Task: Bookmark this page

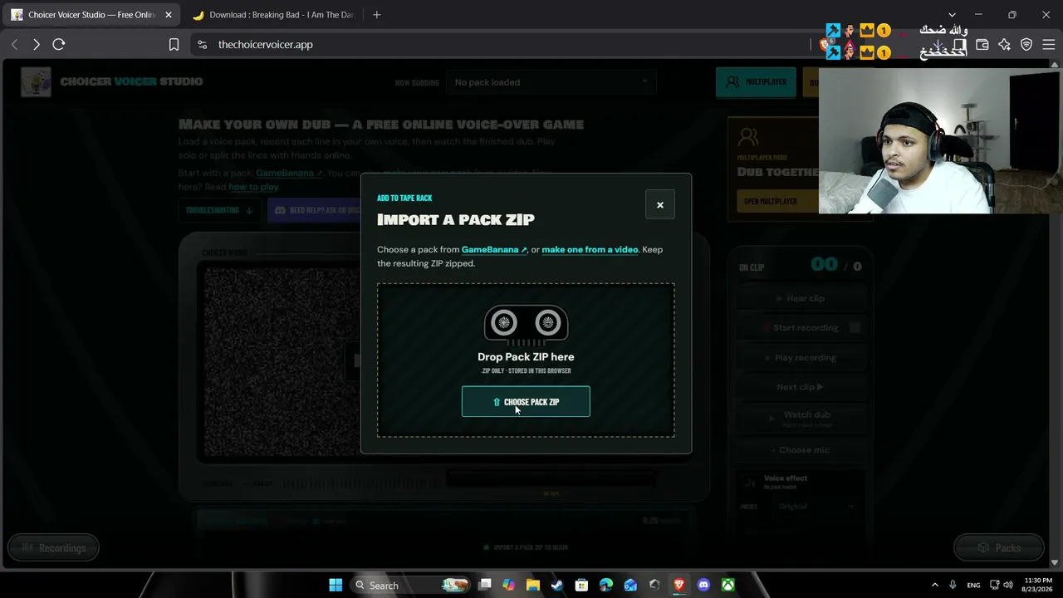Action: pyautogui.click(x=174, y=45)
